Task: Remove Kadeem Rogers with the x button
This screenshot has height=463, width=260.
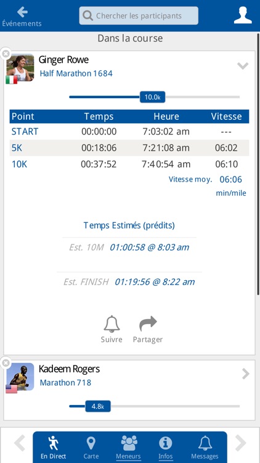Action: pos(6,363)
